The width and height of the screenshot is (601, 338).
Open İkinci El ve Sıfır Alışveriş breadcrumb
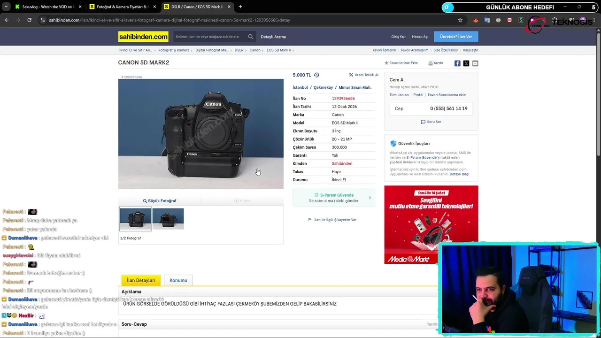click(135, 50)
